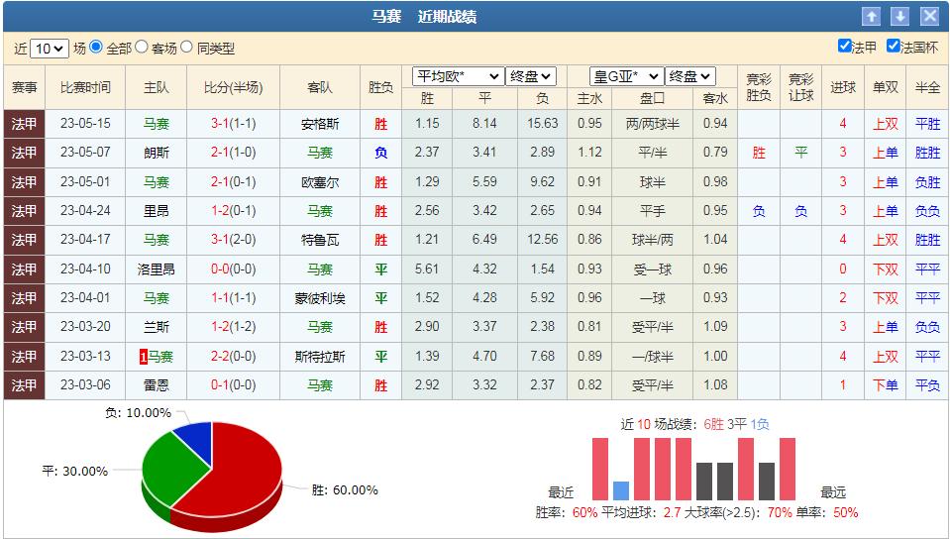Open away team 蒙彼利埃 link
This screenshot has height=539, width=950.
[x=320, y=298]
